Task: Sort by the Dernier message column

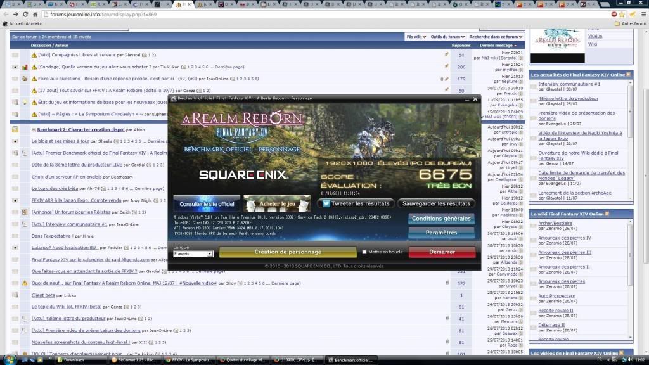Action: point(496,46)
